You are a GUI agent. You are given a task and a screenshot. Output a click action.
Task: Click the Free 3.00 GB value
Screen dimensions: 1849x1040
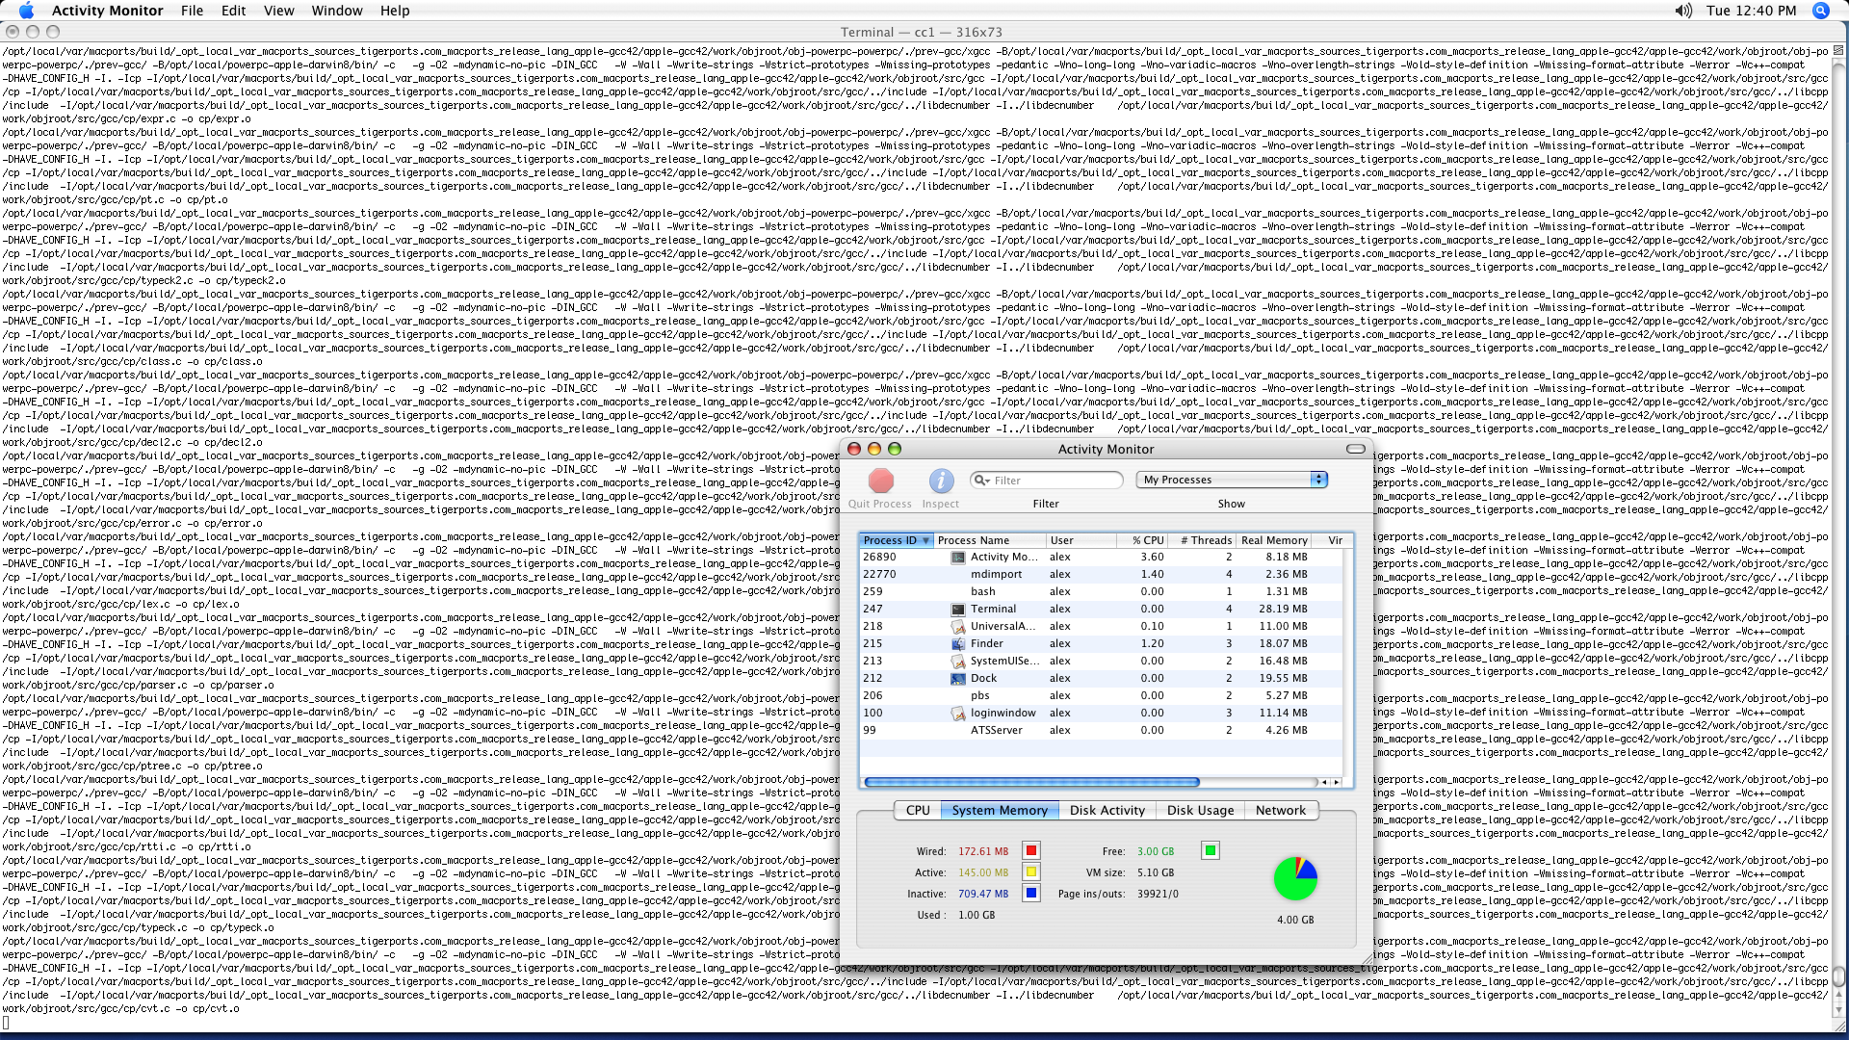point(1156,852)
